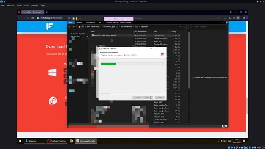Open the Windows Start menu
This screenshot has width=265, height=149.
point(20,141)
